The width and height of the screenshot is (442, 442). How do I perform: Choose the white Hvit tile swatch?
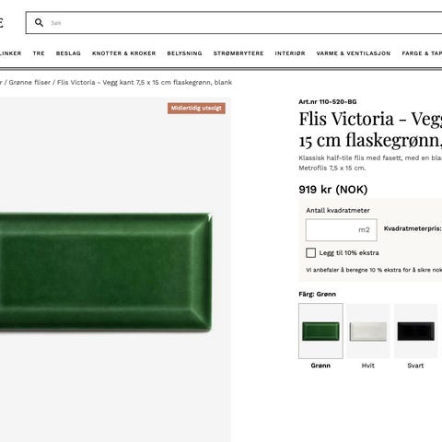(368, 331)
